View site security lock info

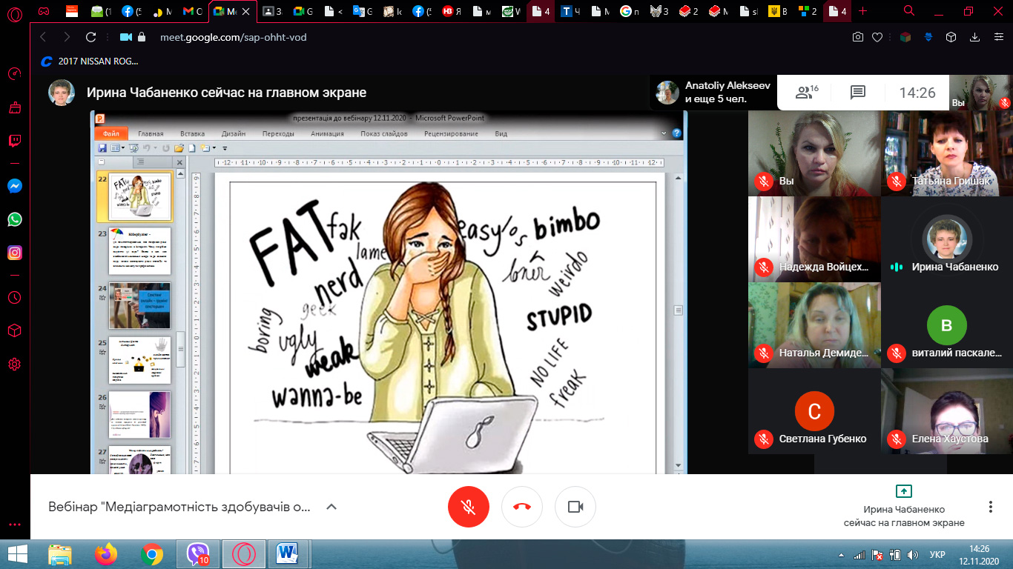point(142,37)
